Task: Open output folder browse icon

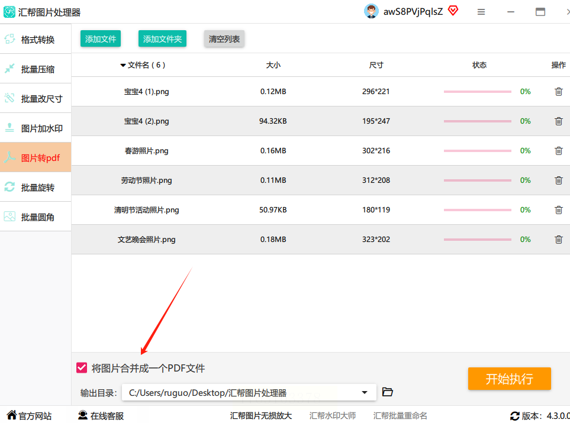Action: (388, 392)
